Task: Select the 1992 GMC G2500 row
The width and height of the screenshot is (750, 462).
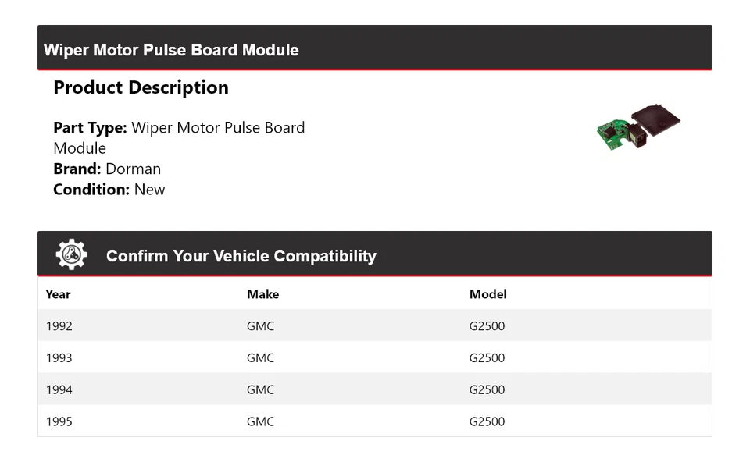Action: pos(375,325)
